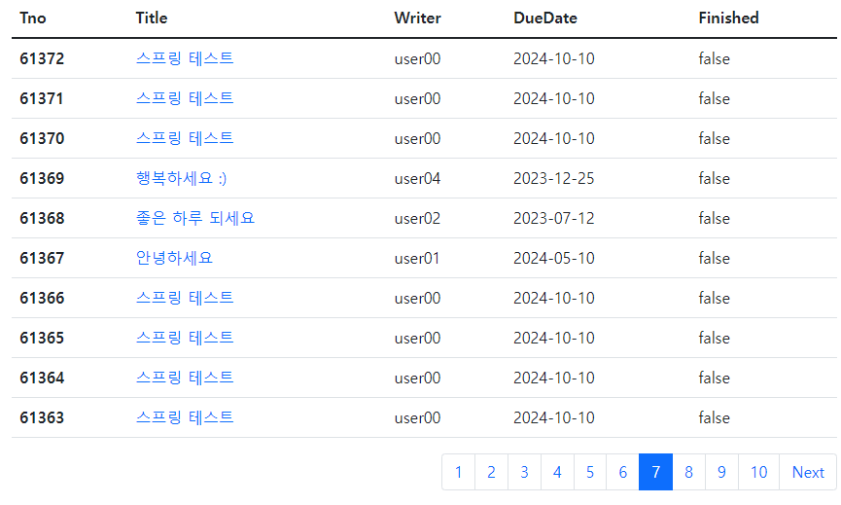Open the 좋은 하루 되세요 title link
The image size is (841, 505).
[x=195, y=218]
